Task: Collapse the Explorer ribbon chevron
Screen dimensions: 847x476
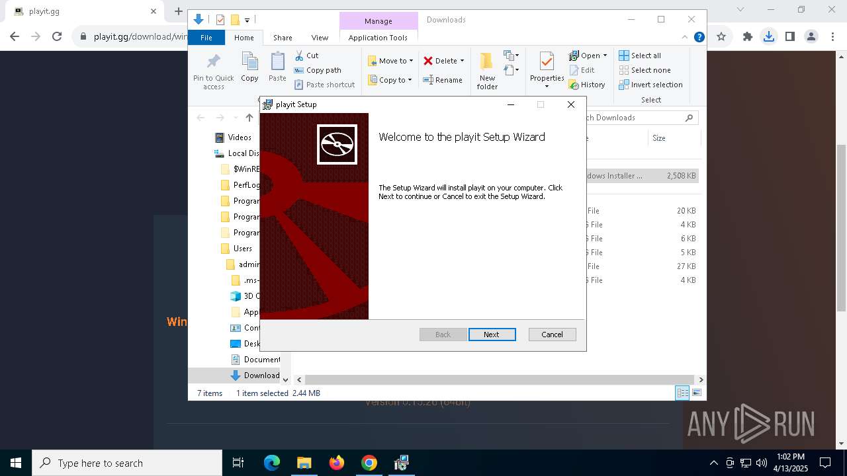Action: click(685, 38)
